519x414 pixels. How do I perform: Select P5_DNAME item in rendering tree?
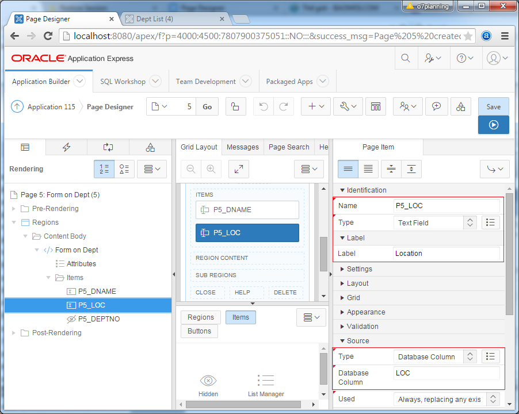coord(97,292)
